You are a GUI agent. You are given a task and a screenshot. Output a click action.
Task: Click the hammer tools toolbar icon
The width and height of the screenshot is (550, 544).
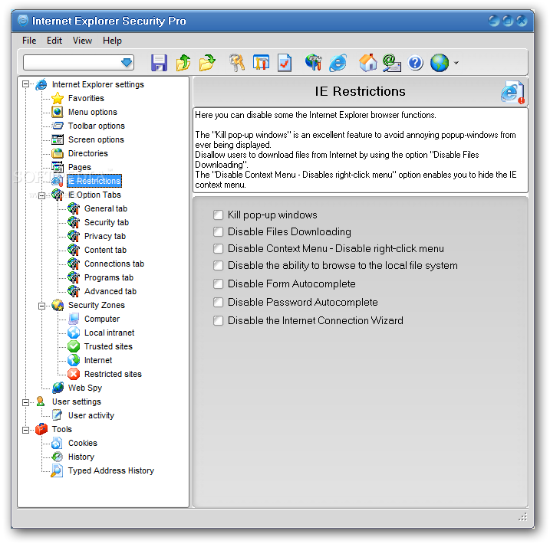click(x=237, y=63)
